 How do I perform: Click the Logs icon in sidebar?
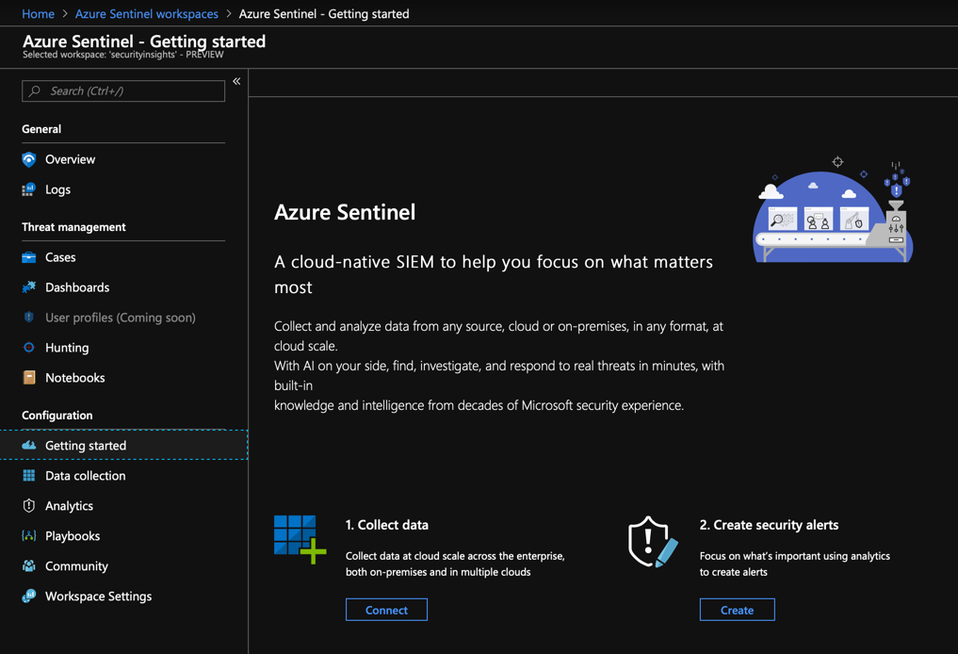pos(29,189)
